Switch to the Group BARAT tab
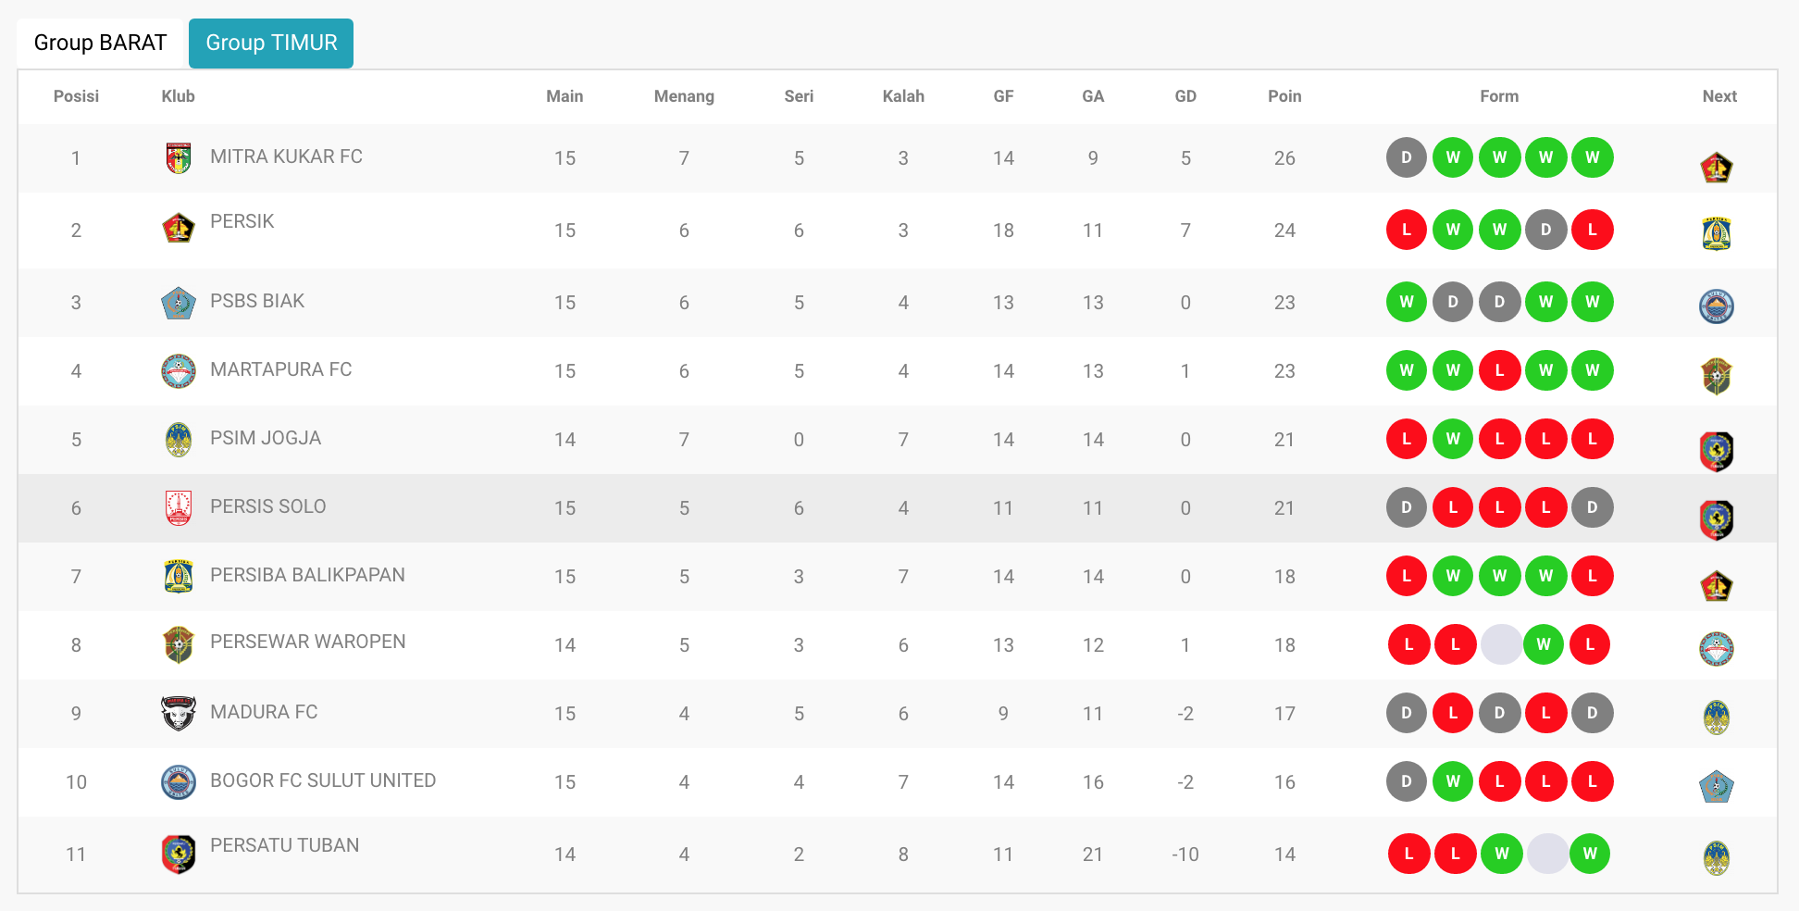This screenshot has height=911, width=1799. point(100,44)
